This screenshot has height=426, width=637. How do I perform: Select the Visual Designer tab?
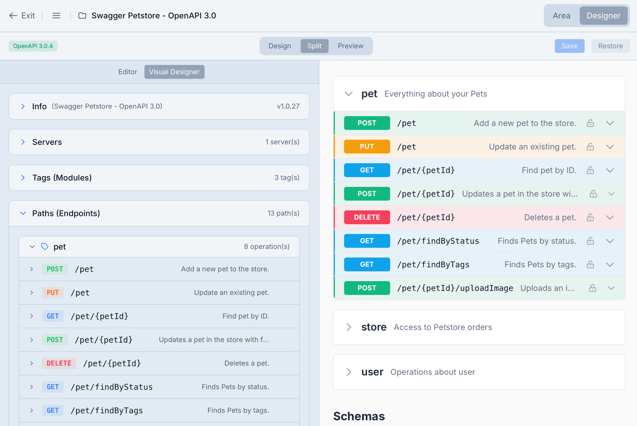point(174,72)
